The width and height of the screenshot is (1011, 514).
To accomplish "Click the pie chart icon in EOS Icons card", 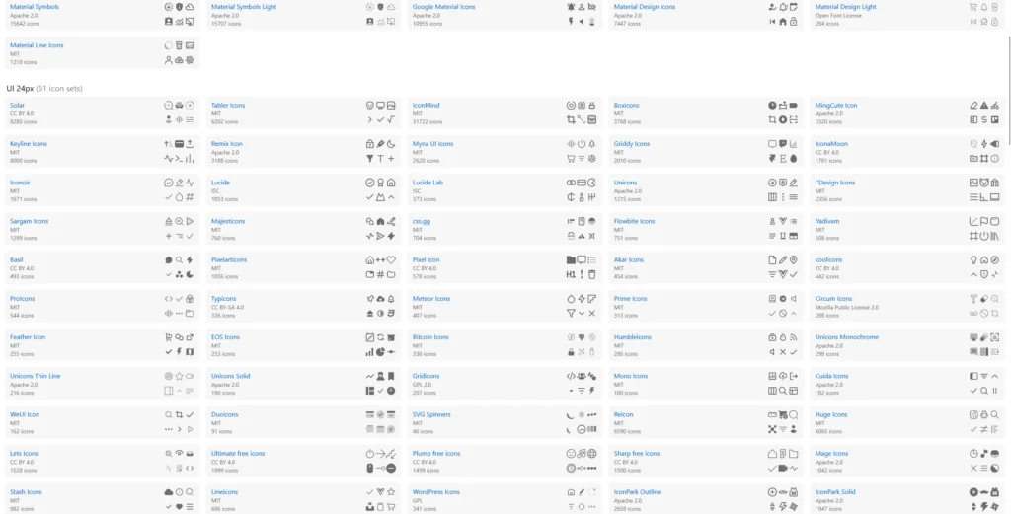I will tap(380, 351).
